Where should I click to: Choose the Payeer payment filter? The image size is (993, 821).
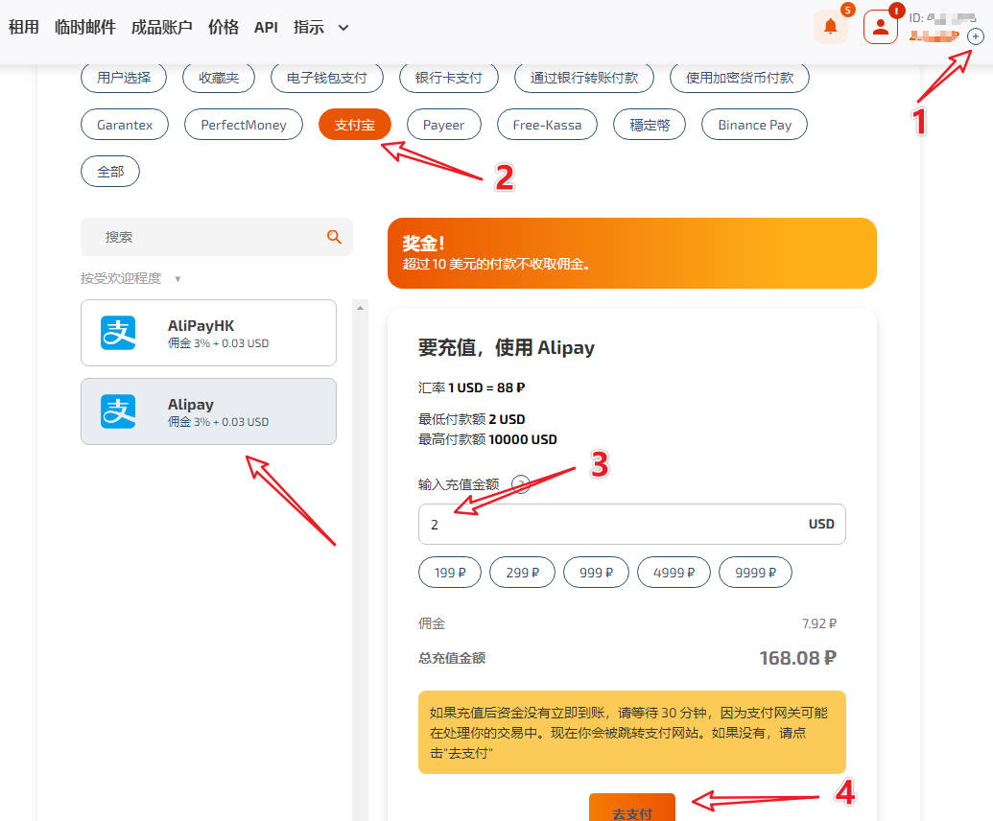pos(444,125)
